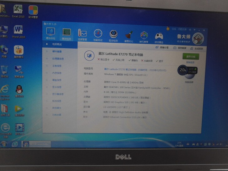This screenshot has height=171, width=228.
Task: Open the 硬件体检 hardware checkup section
Action: (50, 34)
